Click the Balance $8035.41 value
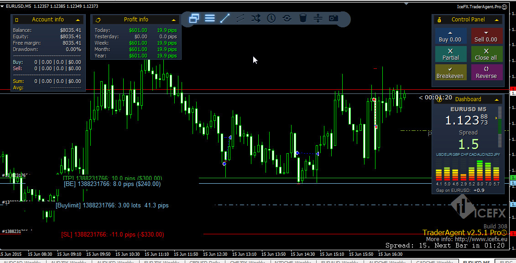516x263 pixels. 70,30
